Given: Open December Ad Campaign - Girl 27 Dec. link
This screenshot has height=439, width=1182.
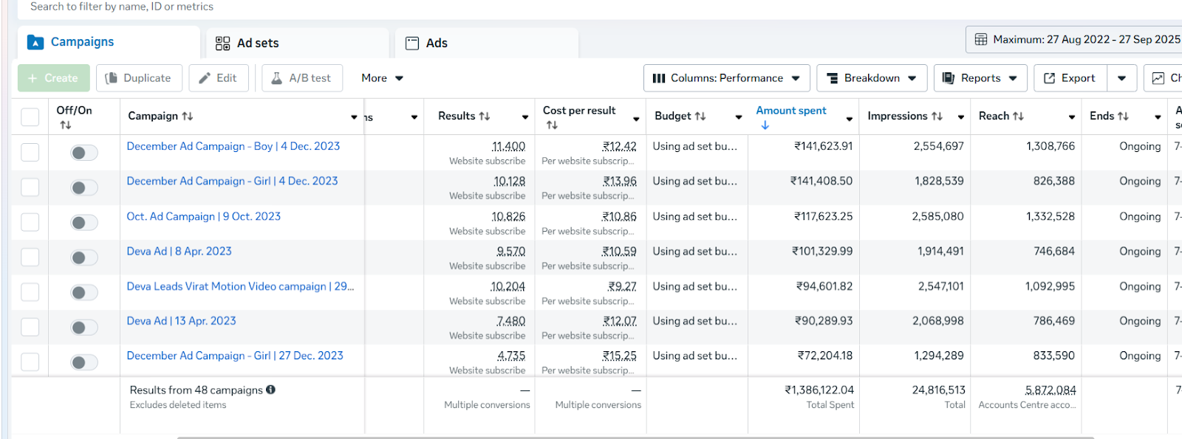Looking at the screenshot, I should pyautogui.click(x=235, y=356).
